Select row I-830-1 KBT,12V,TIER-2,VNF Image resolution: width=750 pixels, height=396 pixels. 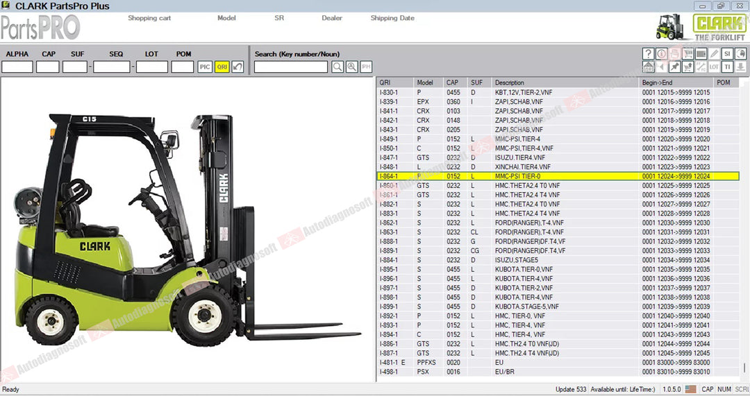pyautogui.click(x=558, y=92)
